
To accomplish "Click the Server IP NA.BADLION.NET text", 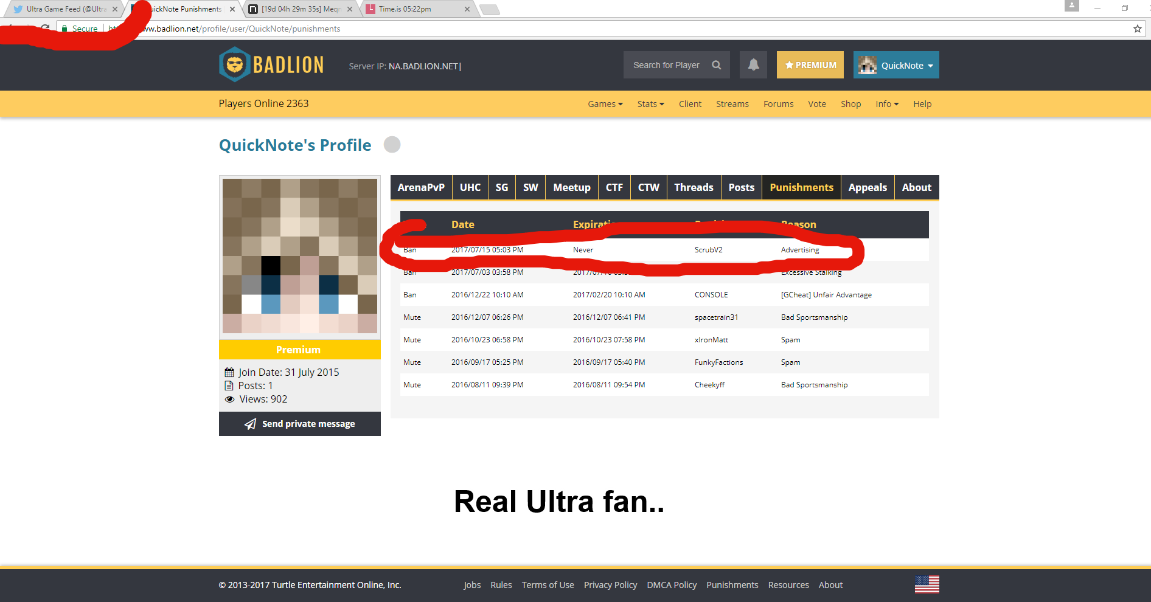I will coord(405,66).
